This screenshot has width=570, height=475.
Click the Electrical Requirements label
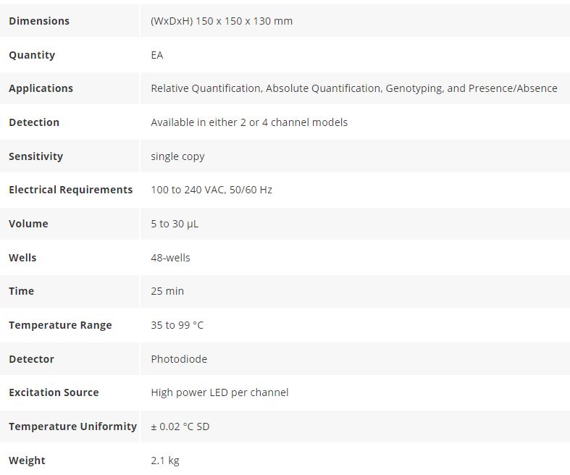click(71, 190)
